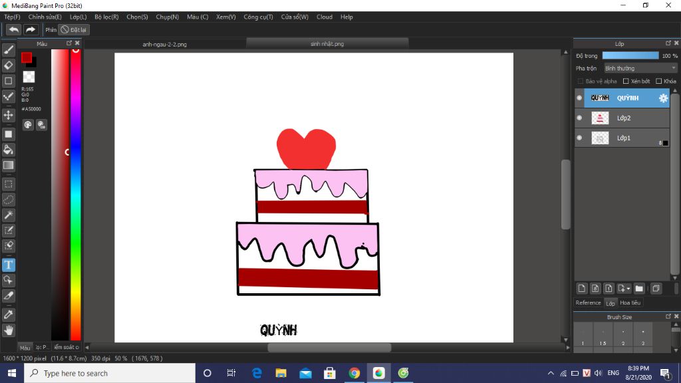Close the Màu color panel
Screen dimensions: 681x383
77,43
